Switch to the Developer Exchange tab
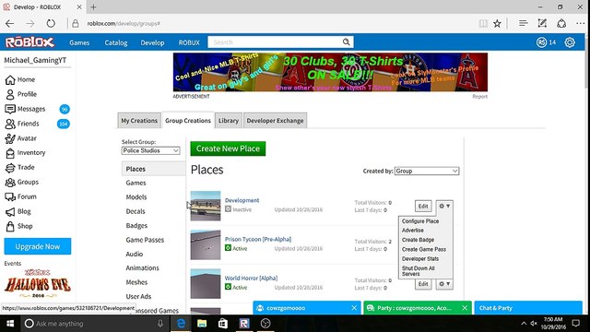Image resolution: width=590 pixels, height=332 pixels. [x=275, y=121]
